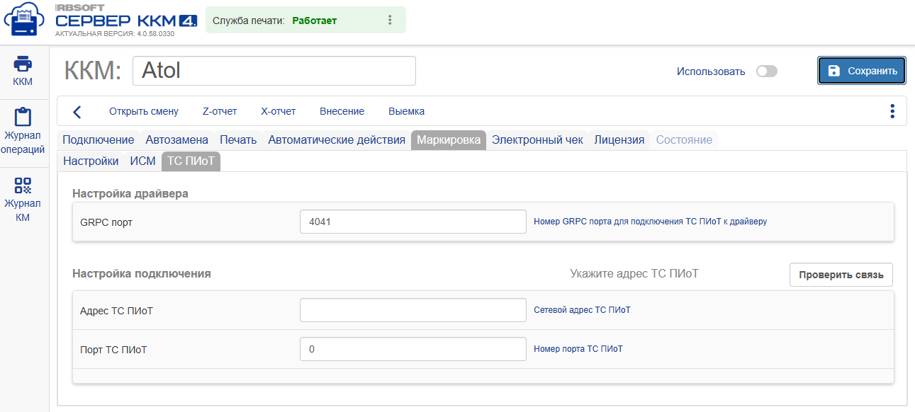Click the Z-отчет toolbar item
The height and width of the screenshot is (412, 915).
[x=220, y=111]
